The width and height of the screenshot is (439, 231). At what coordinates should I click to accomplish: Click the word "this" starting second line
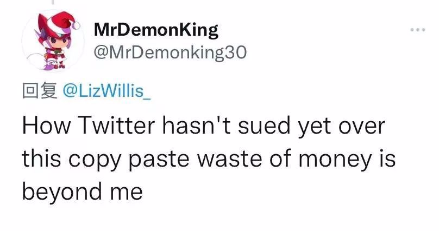pos(41,159)
